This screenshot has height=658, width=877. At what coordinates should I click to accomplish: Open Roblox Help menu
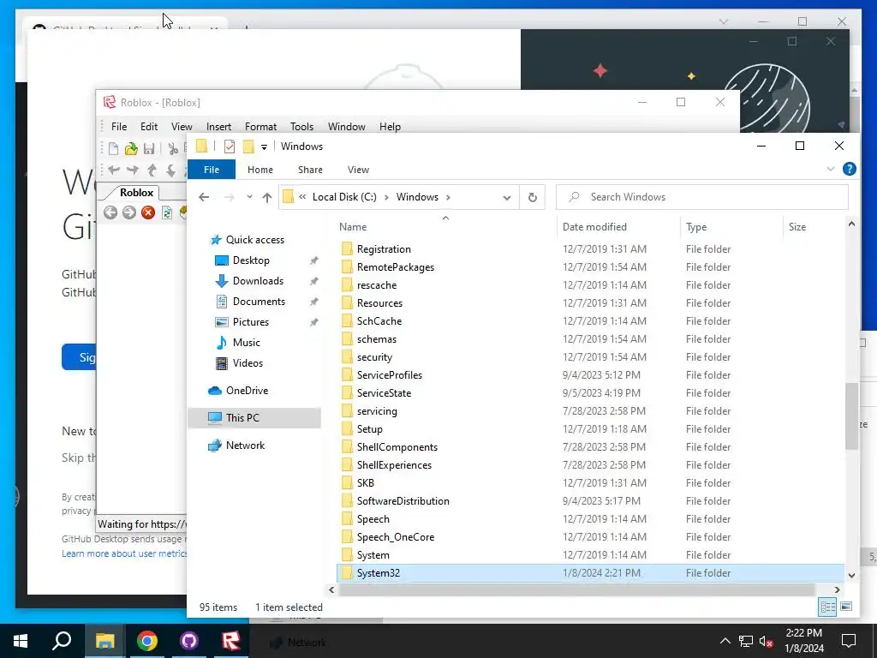[390, 127]
